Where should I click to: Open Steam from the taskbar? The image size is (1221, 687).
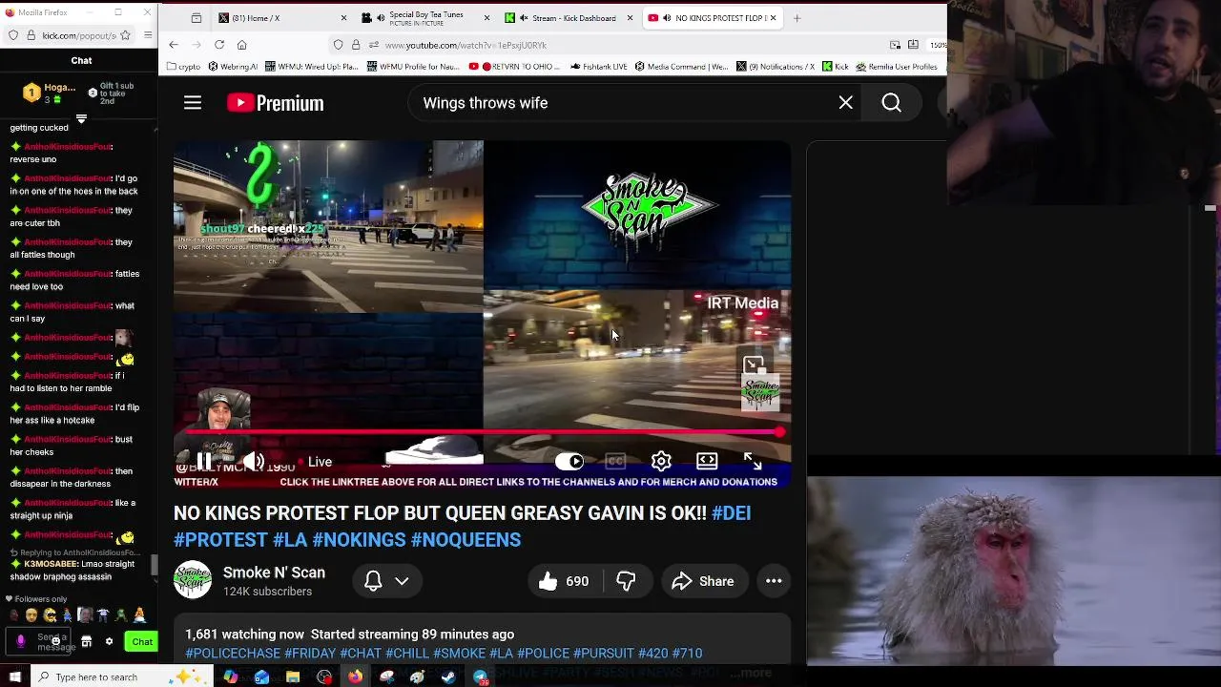point(448,677)
